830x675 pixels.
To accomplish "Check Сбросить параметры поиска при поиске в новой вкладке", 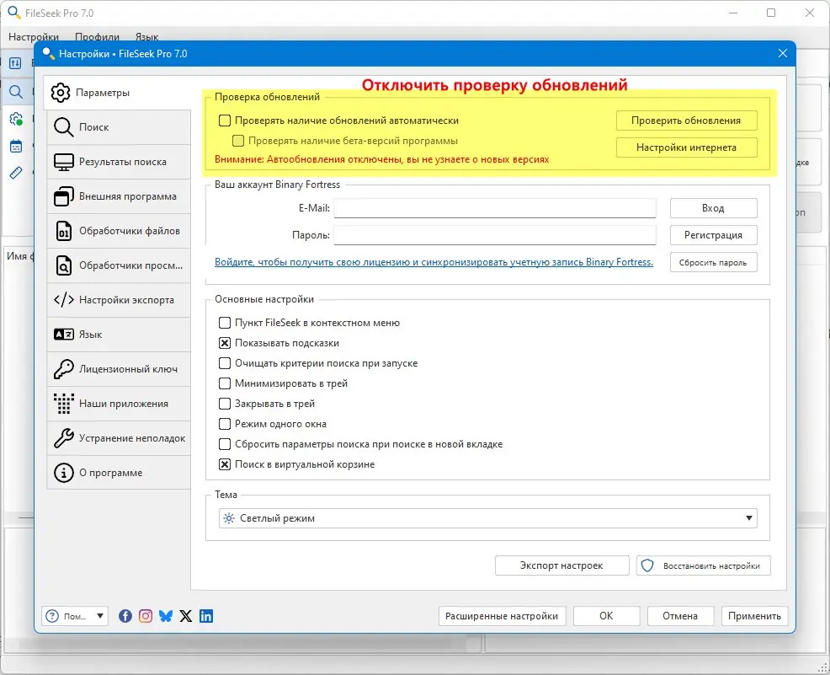I will tap(225, 444).
